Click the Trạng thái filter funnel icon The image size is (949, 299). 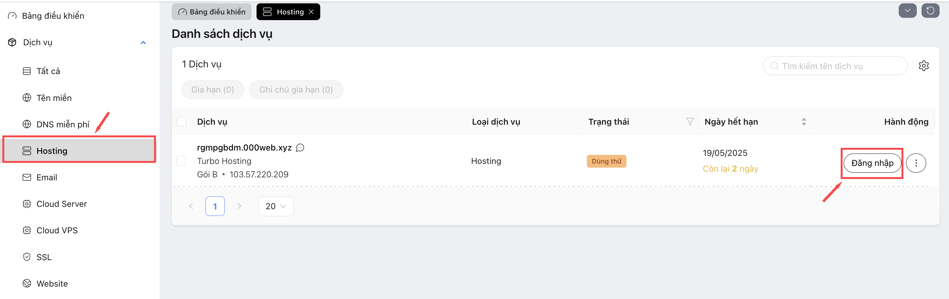point(690,122)
